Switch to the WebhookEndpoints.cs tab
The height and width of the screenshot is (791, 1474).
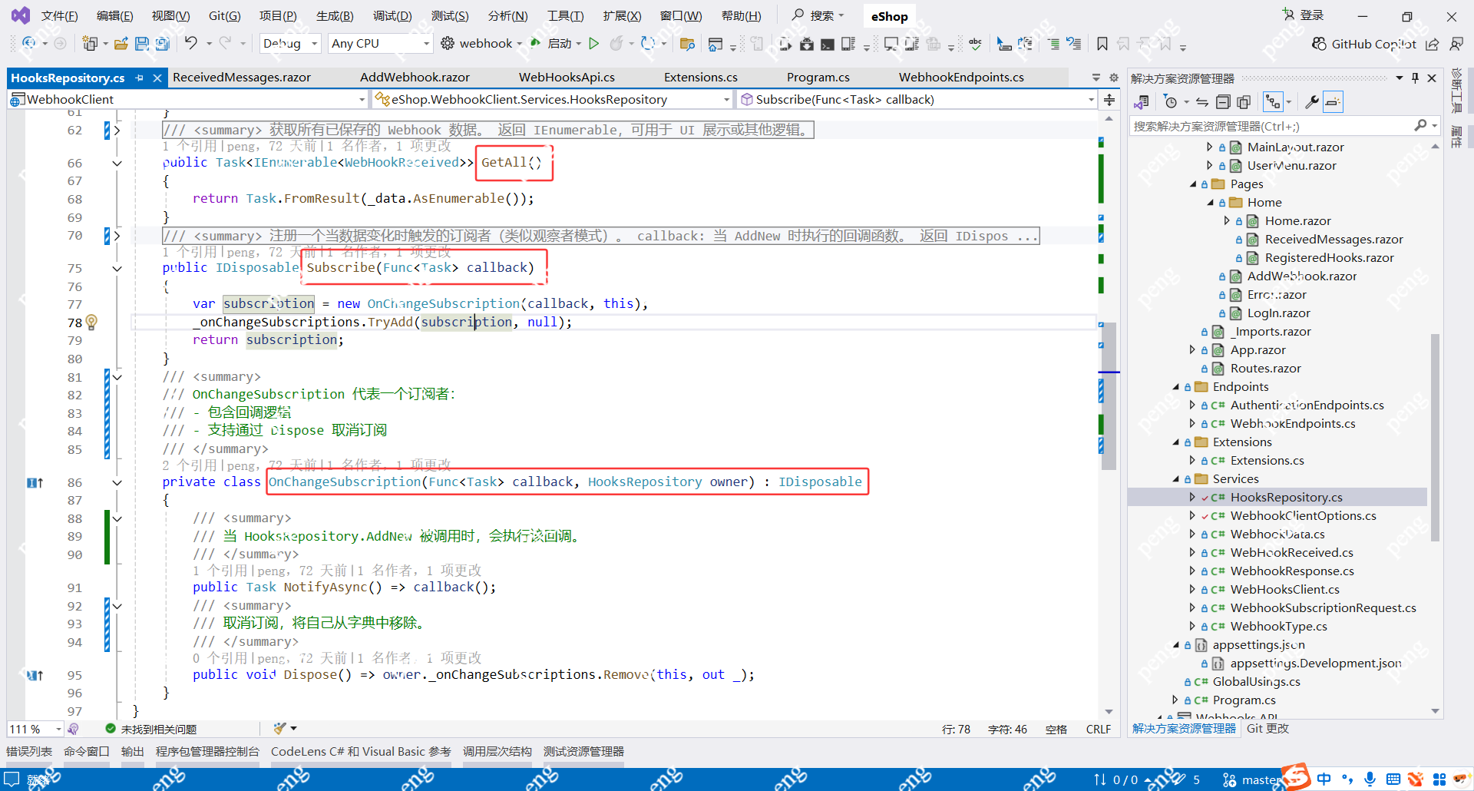pyautogui.click(x=961, y=78)
